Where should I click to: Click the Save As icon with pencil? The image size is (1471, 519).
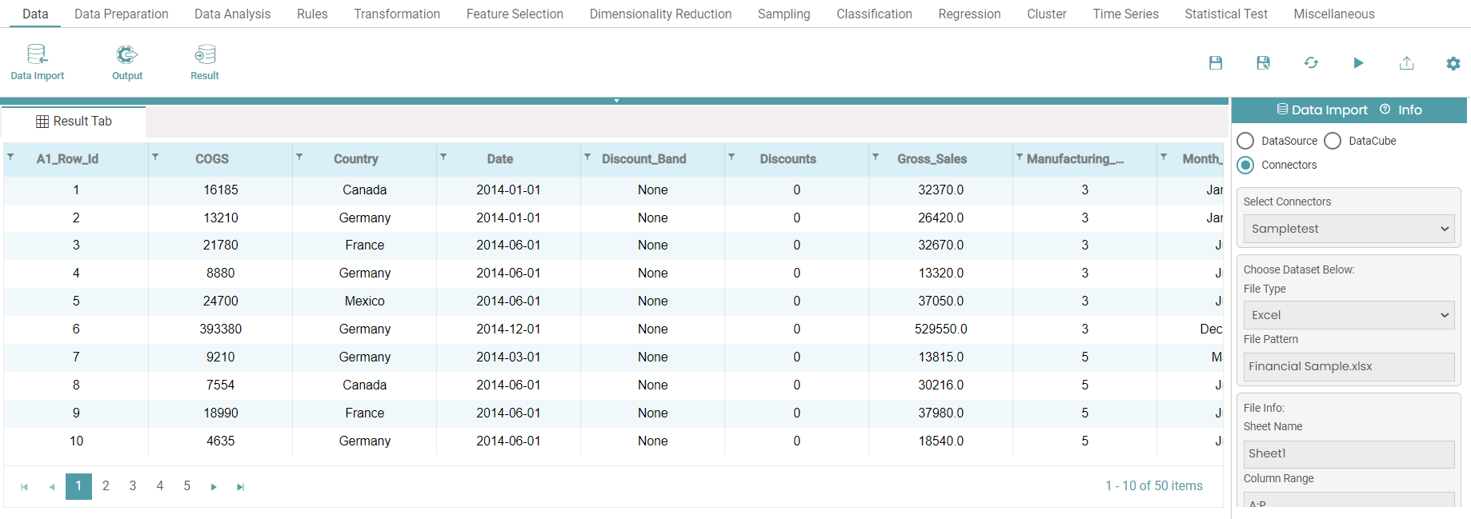[x=1263, y=63]
